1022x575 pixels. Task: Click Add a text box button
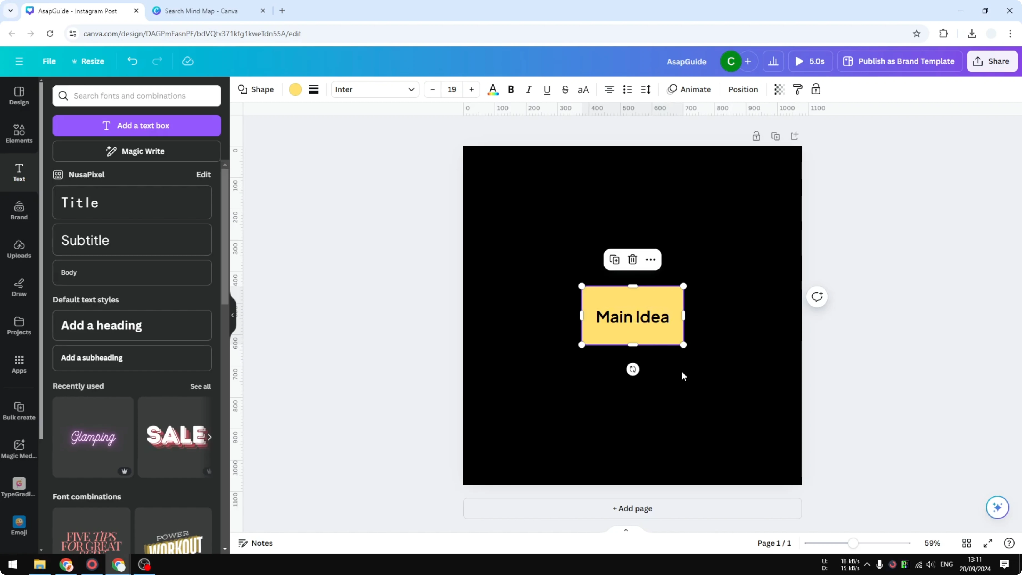(x=136, y=125)
